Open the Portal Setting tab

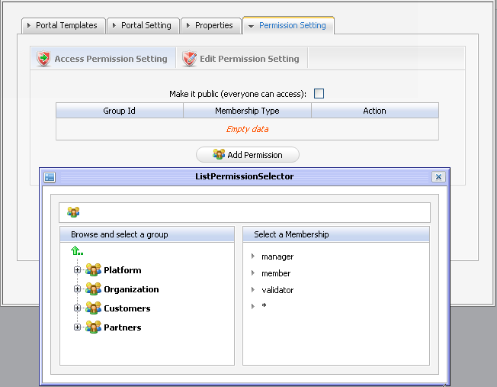point(145,25)
